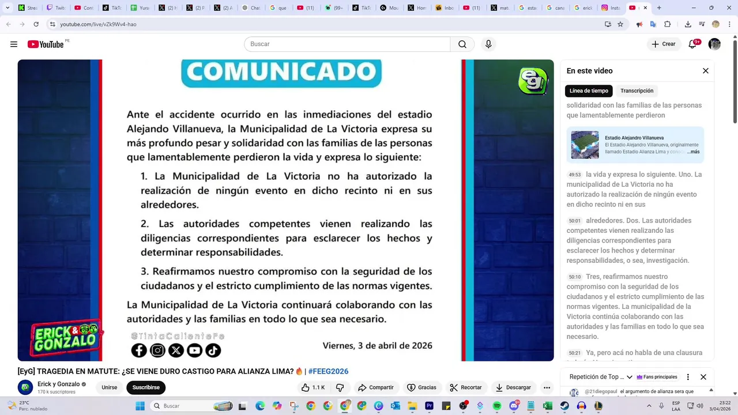This screenshot has height=415, width=738.
Task: Open Discord from the taskbar
Action: pos(514,406)
